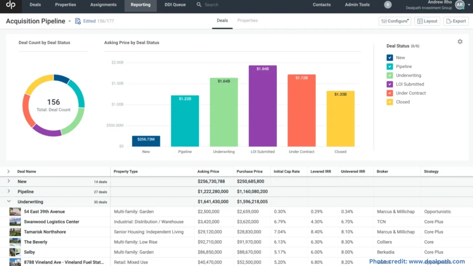Image resolution: width=473 pixels, height=266 pixels.
Task: Click the Swanwood Logistics Center thumbnail
Action: click(x=15, y=222)
